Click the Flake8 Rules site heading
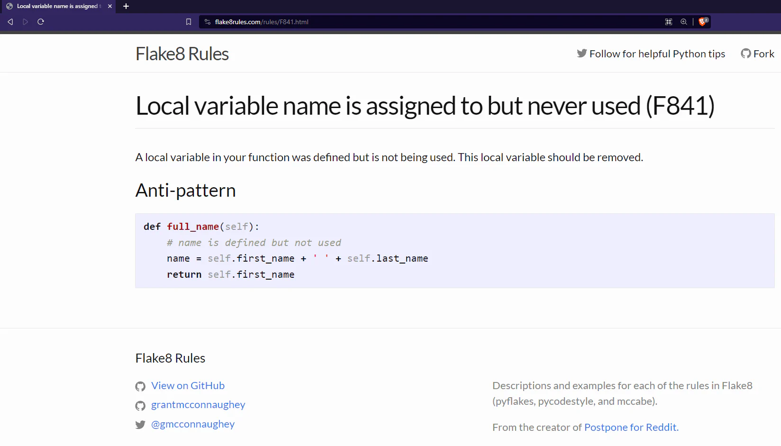This screenshot has height=446, width=781. pos(182,53)
